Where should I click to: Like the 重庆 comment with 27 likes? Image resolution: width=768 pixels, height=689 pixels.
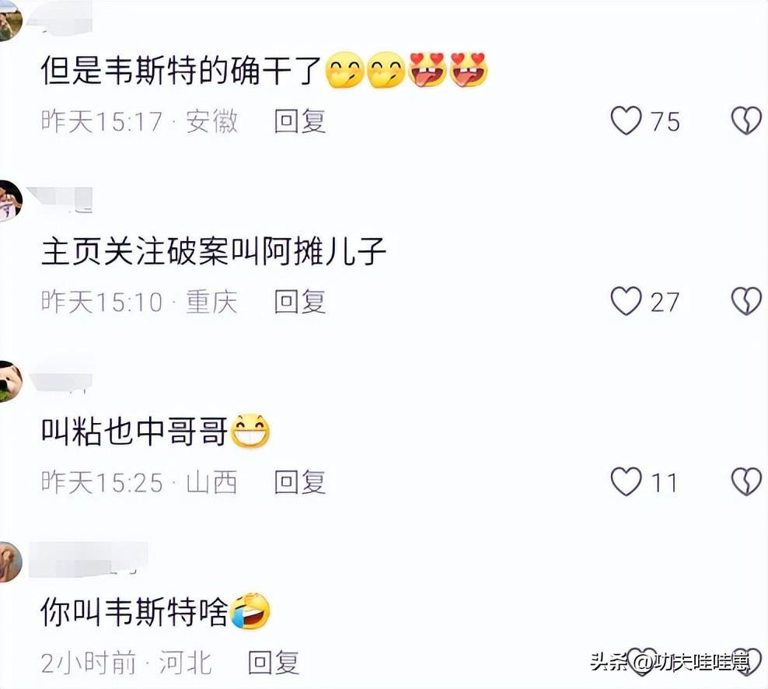[x=626, y=301]
